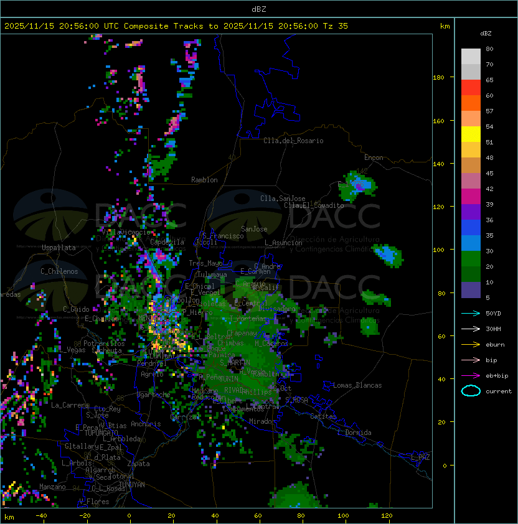
Task: Click the 'Clla.del_Rosario' map label
Action: [x=293, y=141]
